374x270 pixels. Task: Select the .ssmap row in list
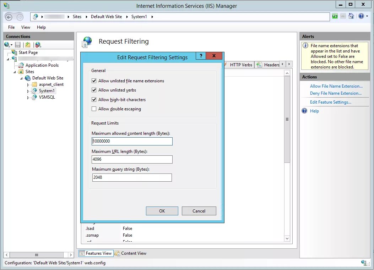tap(183, 235)
